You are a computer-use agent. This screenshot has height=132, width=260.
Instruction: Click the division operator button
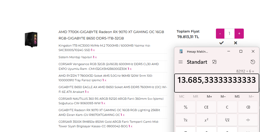pyautogui.click(x=248, y=120)
